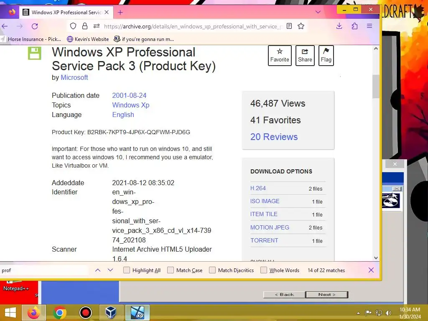This screenshot has width=428, height=321.
Task: Open the English language link
Action: coord(123,115)
